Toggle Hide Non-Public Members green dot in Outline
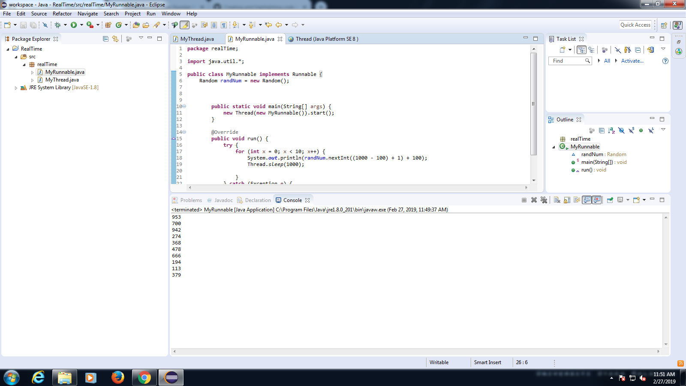Image resolution: width=686 pixels, height=386 pixels. 641,130
